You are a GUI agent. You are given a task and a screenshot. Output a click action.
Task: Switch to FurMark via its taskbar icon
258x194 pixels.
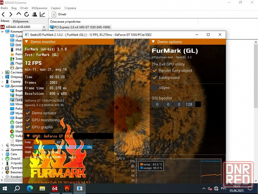[67, 188]
